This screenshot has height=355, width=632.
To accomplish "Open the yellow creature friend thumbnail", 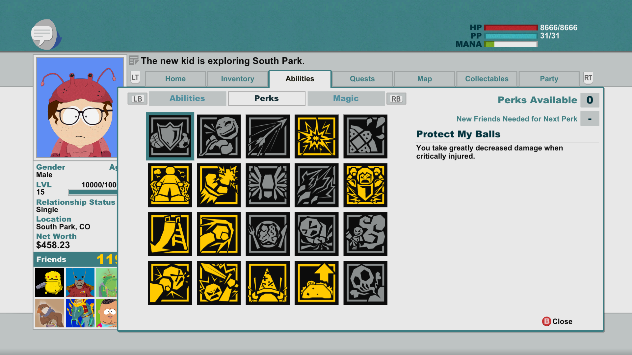I will pyautogui.click(x=49, y=282).
